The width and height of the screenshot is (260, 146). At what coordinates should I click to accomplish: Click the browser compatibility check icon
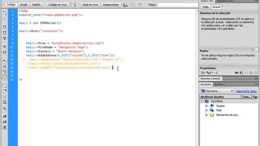pos(73,4)
